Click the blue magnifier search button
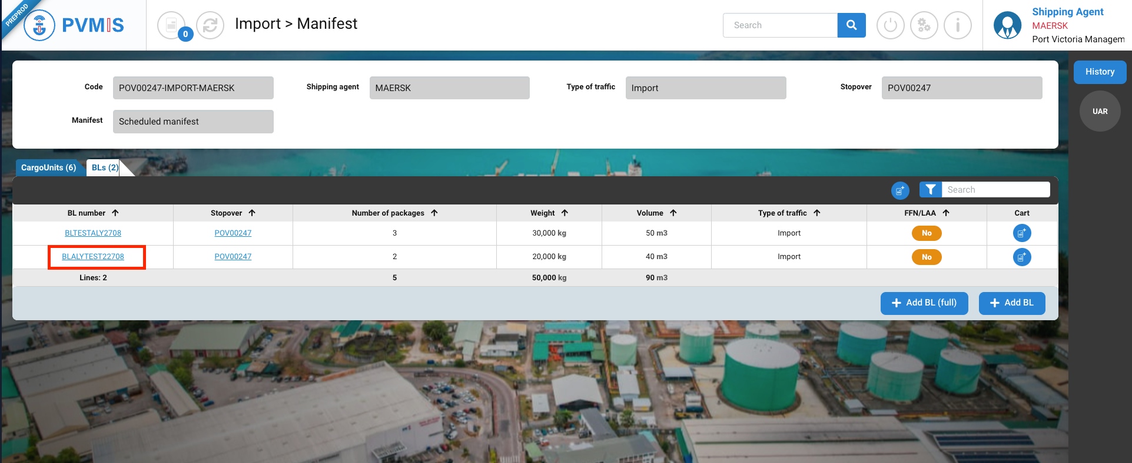 coord(851,25)
